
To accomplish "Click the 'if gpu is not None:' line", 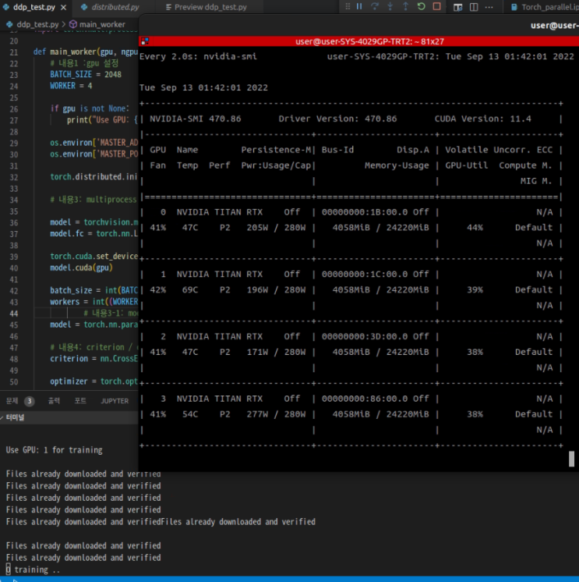I will (90, 108).
